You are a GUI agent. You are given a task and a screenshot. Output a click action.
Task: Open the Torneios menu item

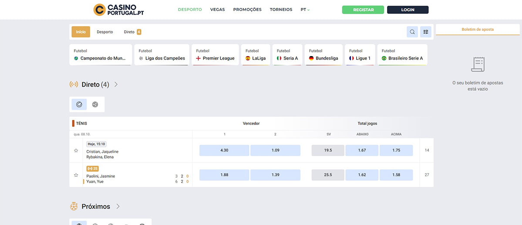click(x=281, y=10)
